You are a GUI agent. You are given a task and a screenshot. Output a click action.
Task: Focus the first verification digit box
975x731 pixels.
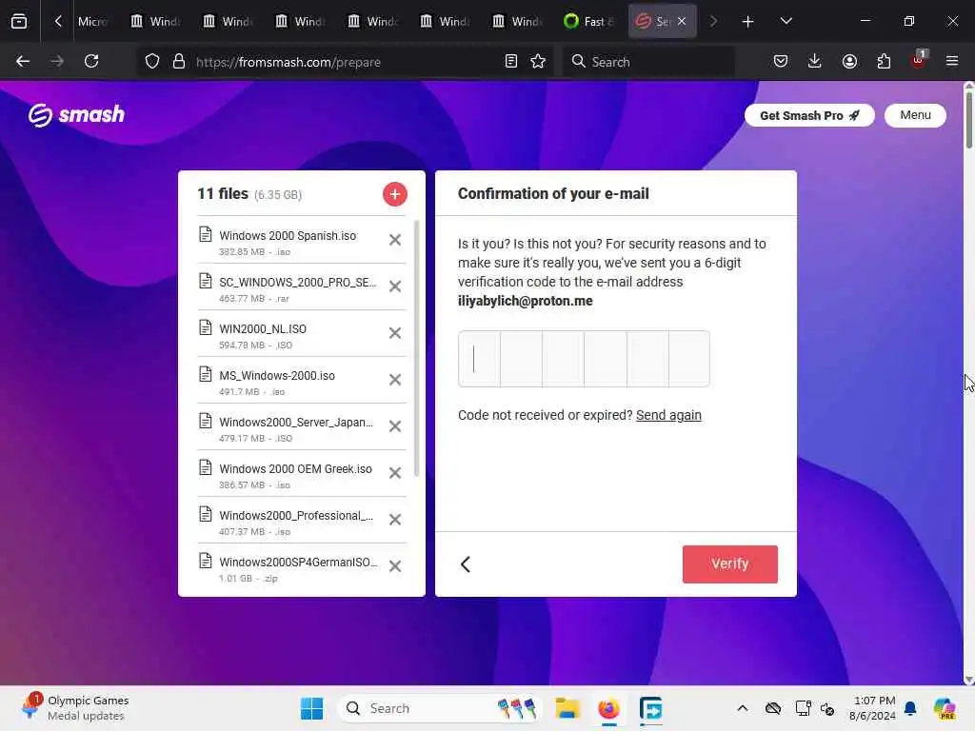[x=480, y=359]
